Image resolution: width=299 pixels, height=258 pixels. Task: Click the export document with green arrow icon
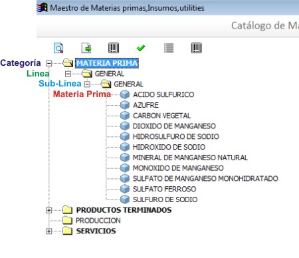pos(86,48)
